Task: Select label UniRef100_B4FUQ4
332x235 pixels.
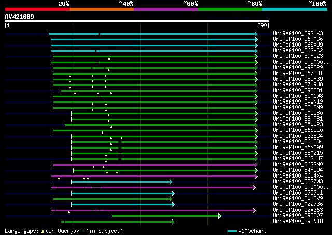Action: click(298, 170)
